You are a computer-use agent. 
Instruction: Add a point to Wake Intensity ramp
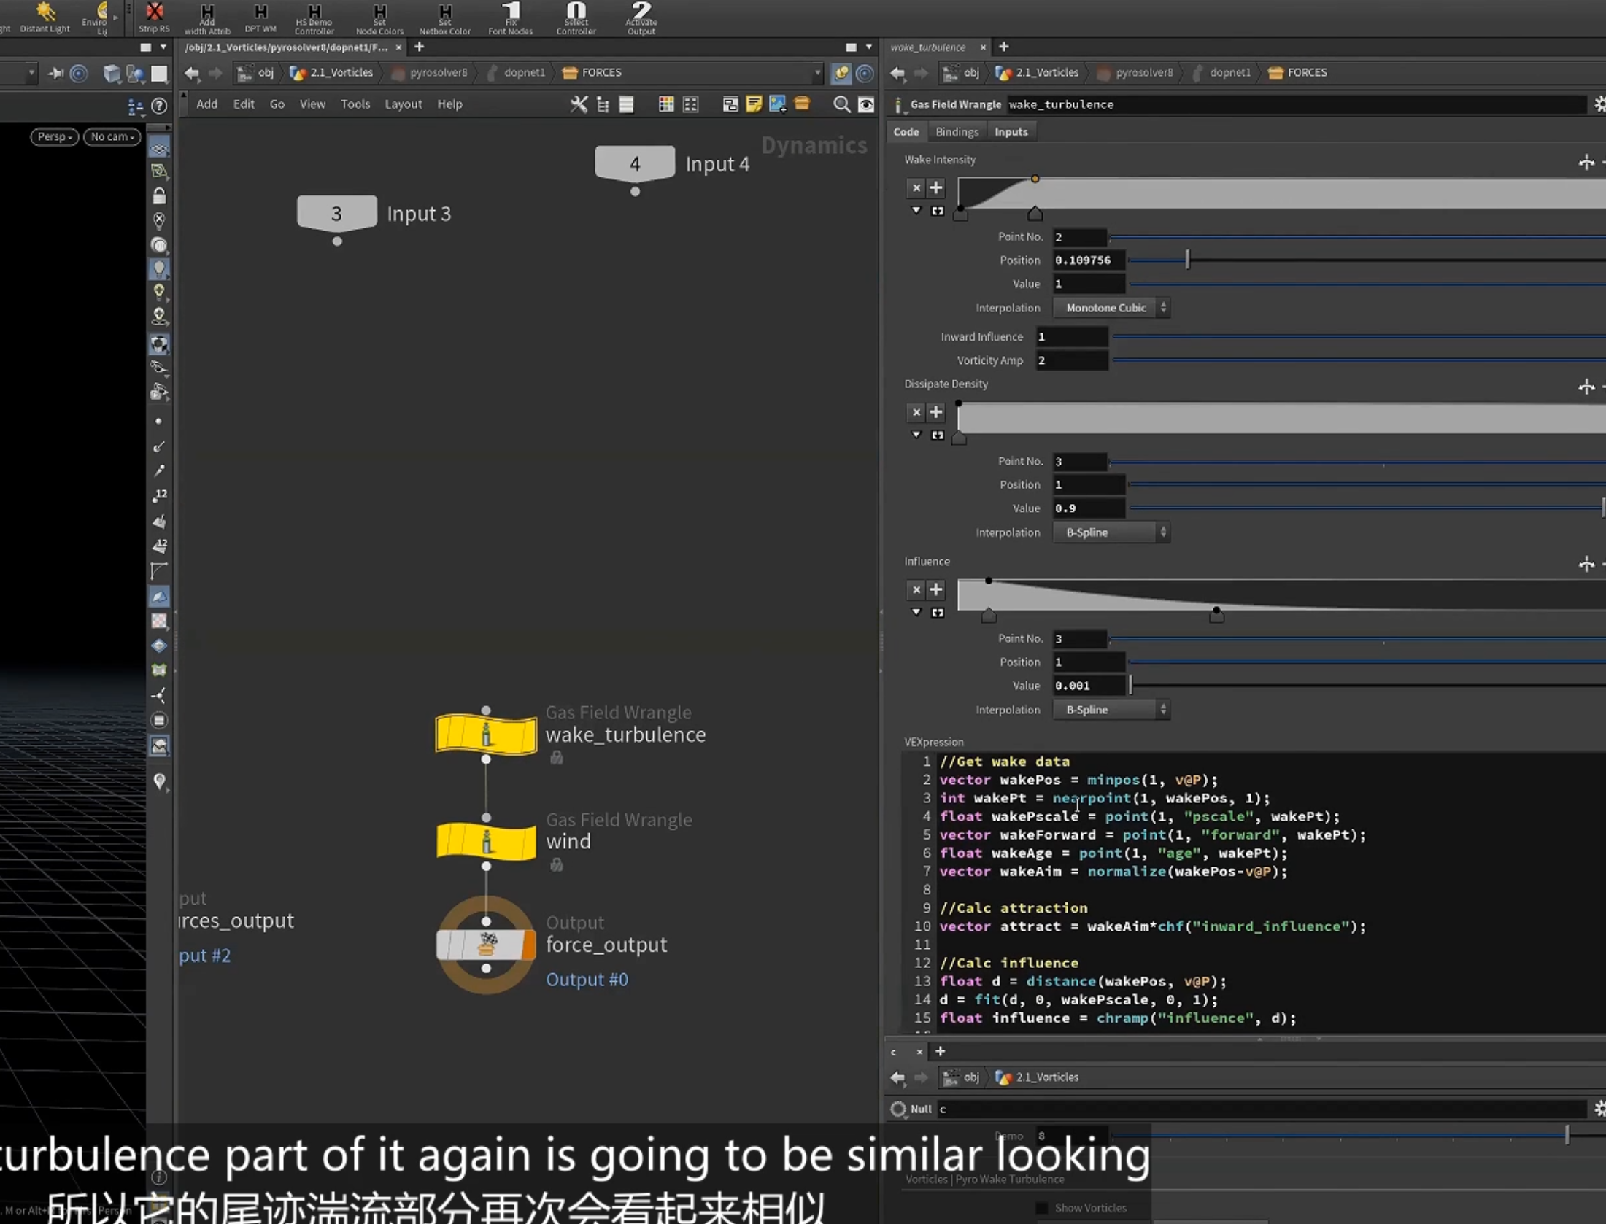[936, 187]
